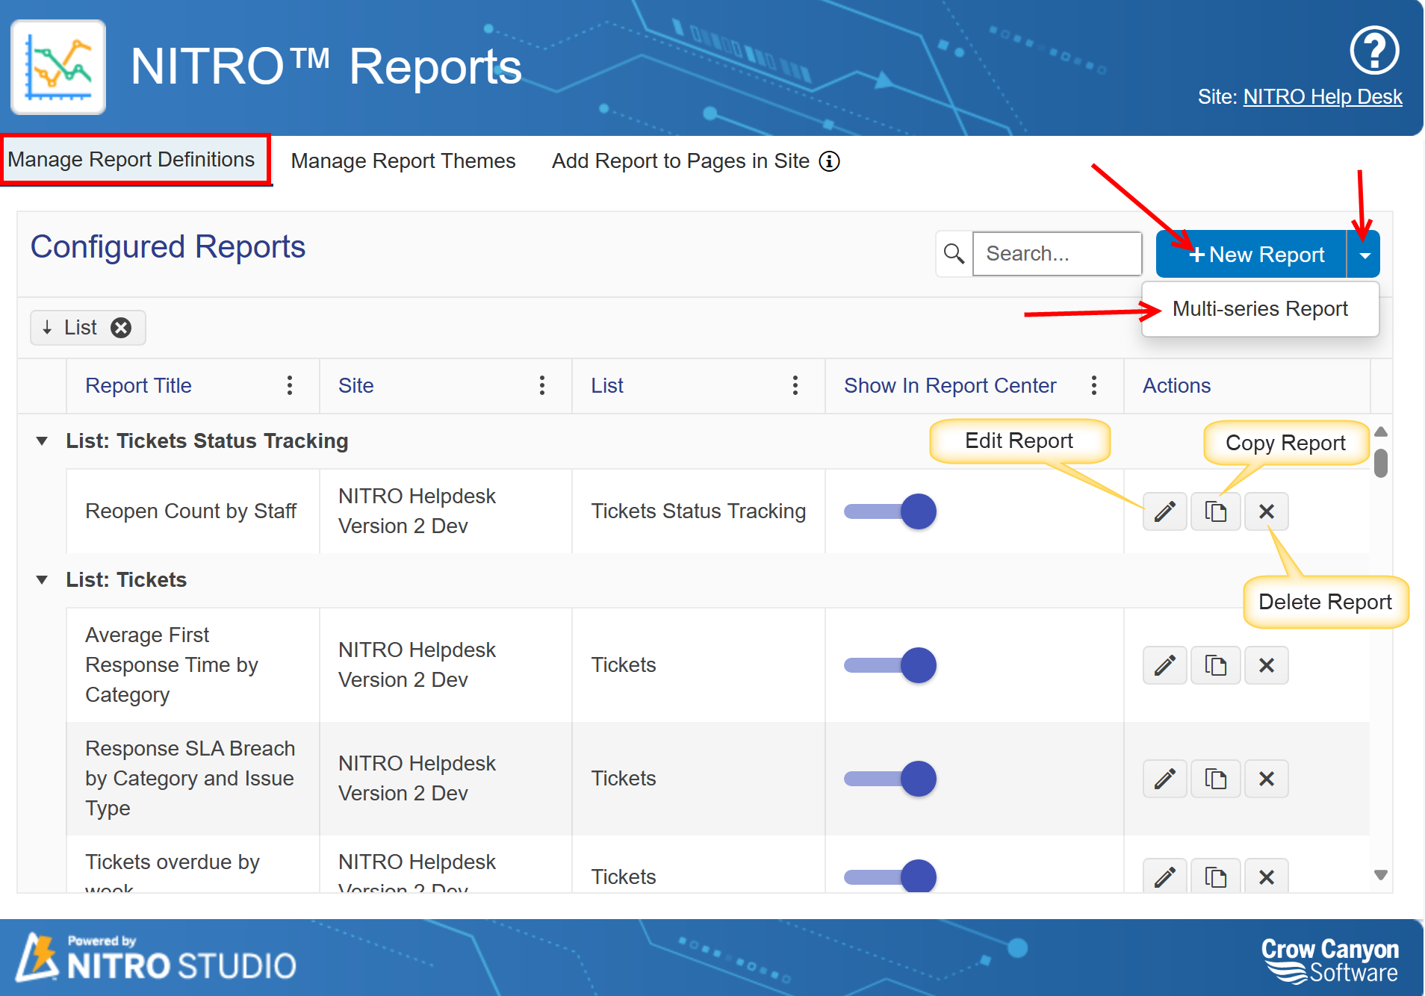Open Show In Report Center column menu
This screenshot has height=996, width=1425.
1093,385
